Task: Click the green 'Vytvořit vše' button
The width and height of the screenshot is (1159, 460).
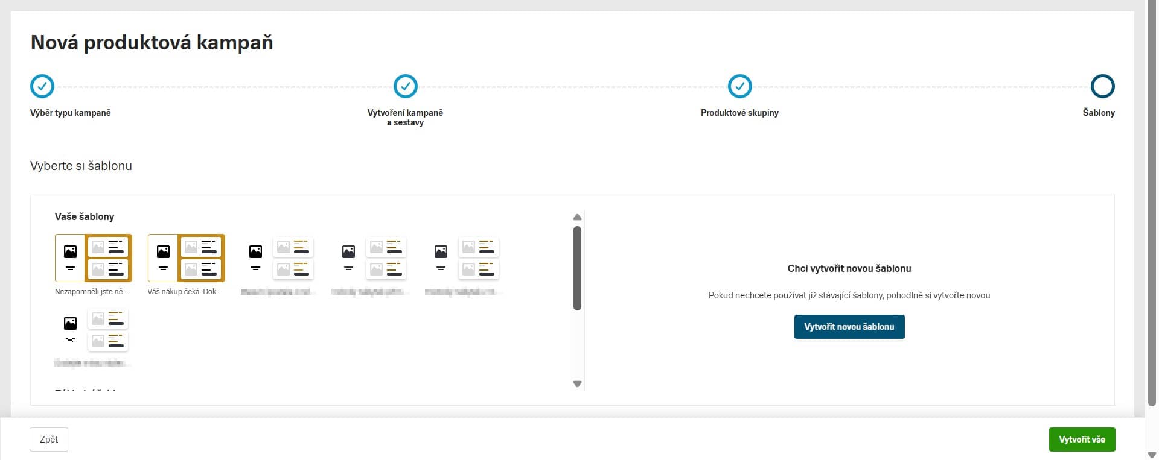Action: [1082, 440]
